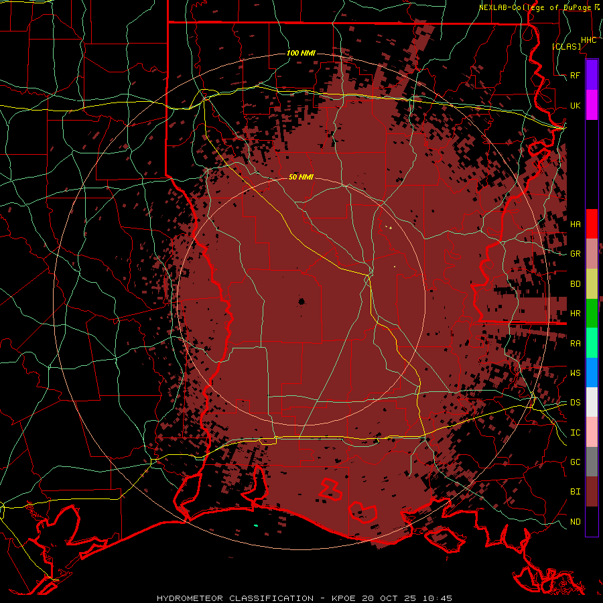Viewport: 603px width, 603px height.
Task: Click the white DS legend swatch
Action: click(x=592, y=402)
